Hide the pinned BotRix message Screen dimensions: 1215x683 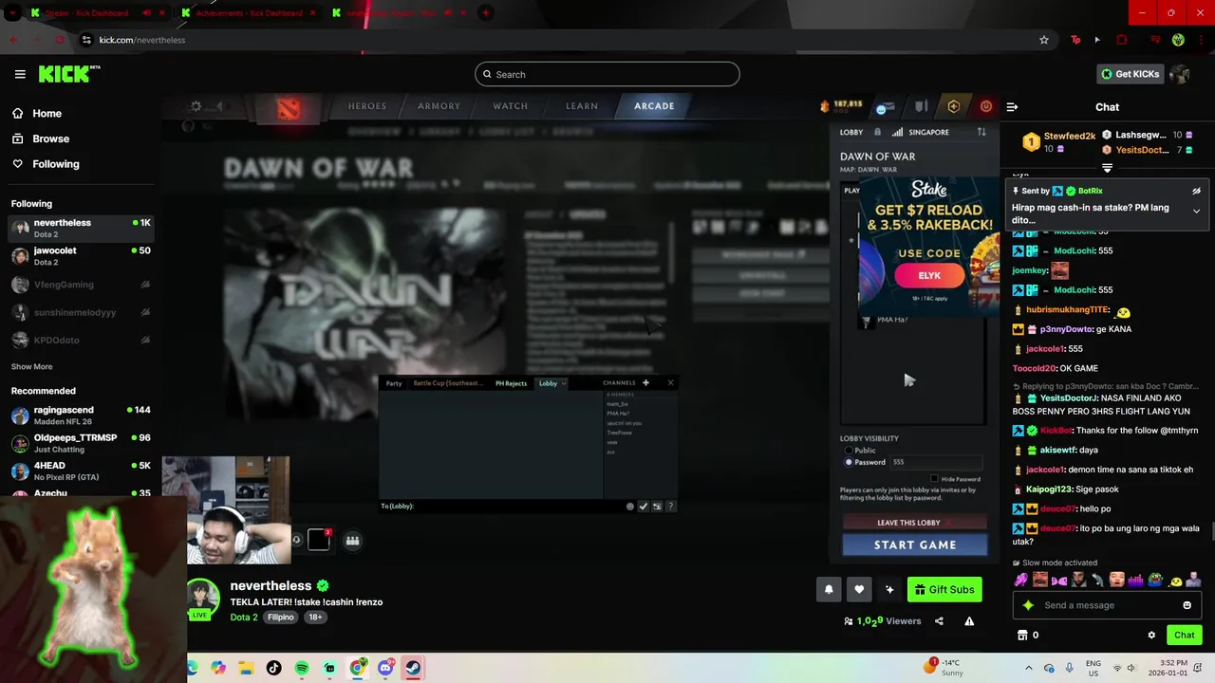tap(1196, 191)
